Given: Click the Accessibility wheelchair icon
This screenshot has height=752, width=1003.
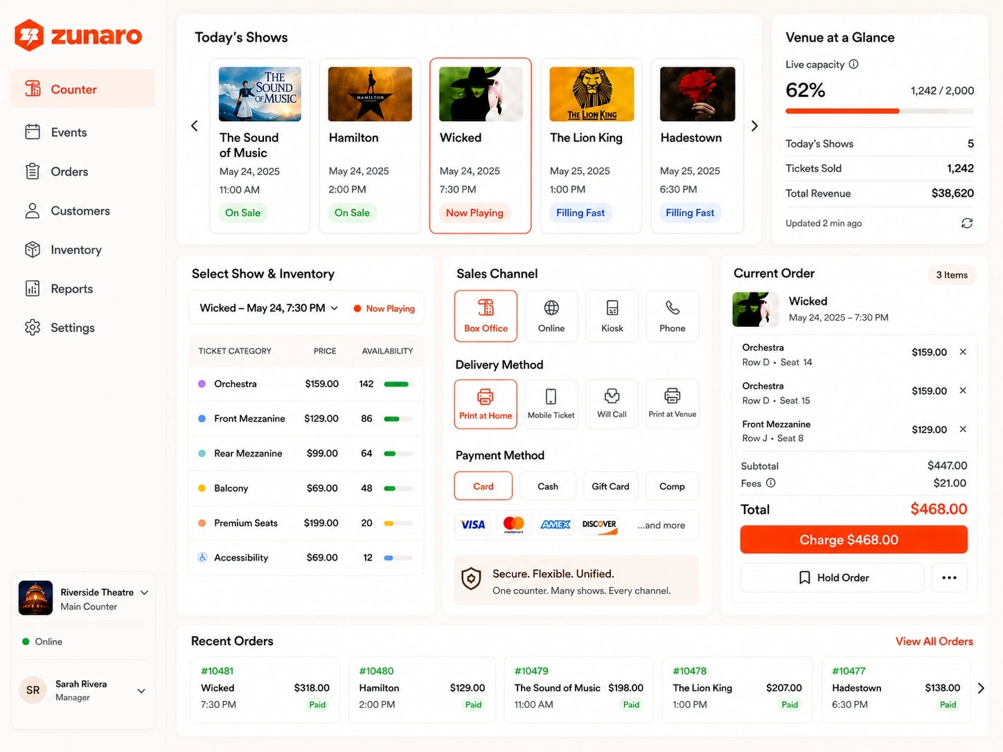Looking at the screenshot, I should [202, 557].
